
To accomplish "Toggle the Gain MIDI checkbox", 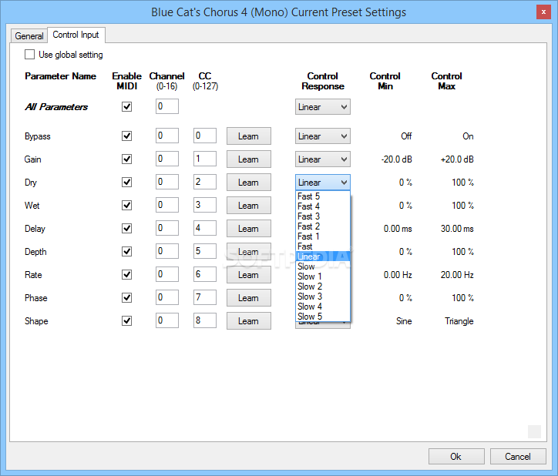I will 126,159.
